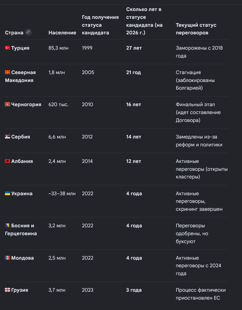Screen dimensions: 242x310
Task: Click the 27 лет cell
Action: pos(134,48)
